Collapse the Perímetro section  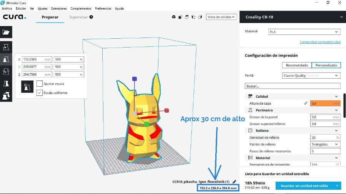tap(336, 110)
